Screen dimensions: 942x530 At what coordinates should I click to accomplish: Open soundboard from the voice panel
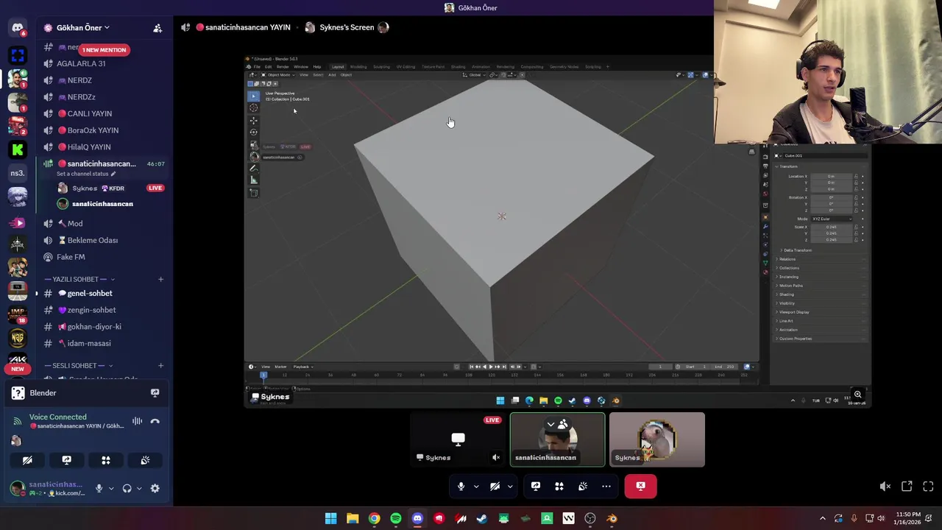pyautogui.click(x=145, y=460)
